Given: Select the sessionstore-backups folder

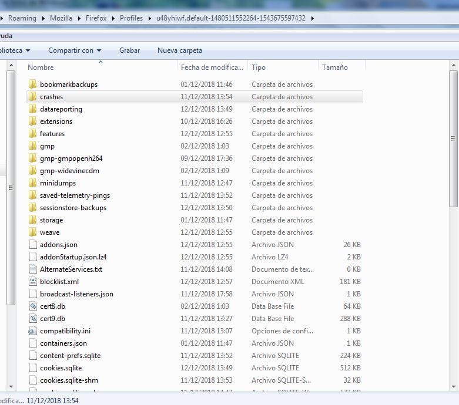Looking at the screenshot, I should (73, 208).
